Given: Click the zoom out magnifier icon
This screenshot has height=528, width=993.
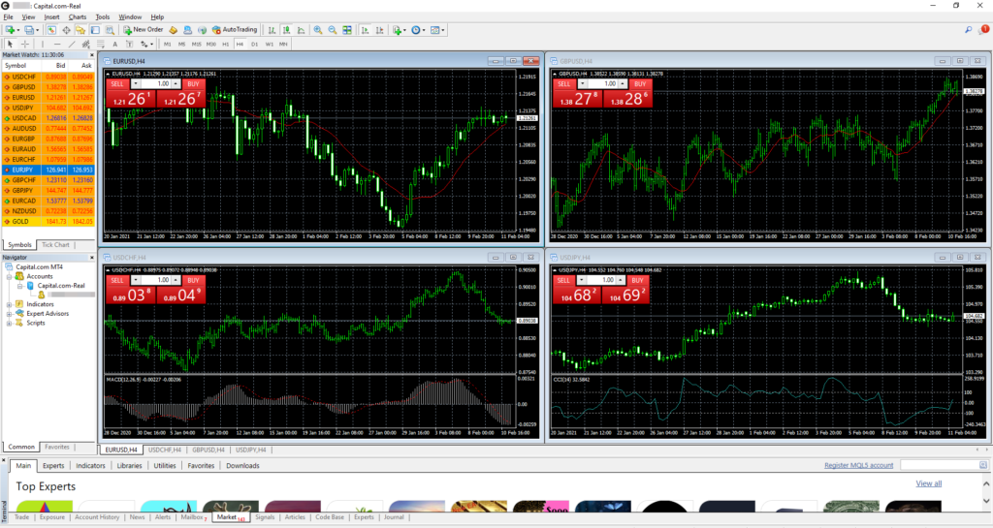Looking at the screenshot, I should click(333, 30).
